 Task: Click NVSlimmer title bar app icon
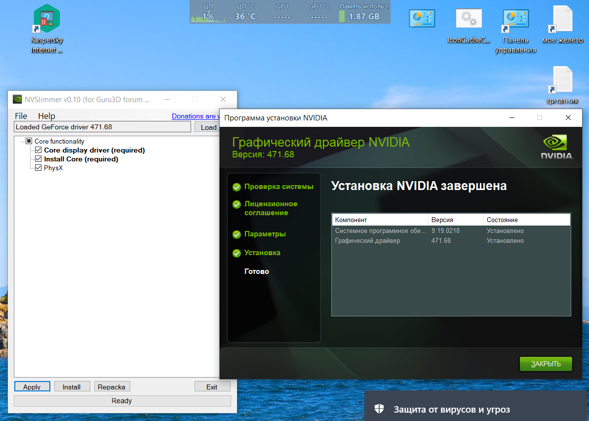17,99
